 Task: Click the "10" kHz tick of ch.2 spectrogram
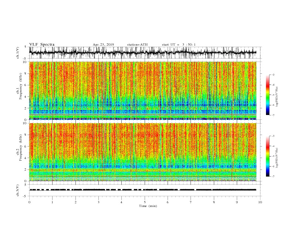point(24,123)
